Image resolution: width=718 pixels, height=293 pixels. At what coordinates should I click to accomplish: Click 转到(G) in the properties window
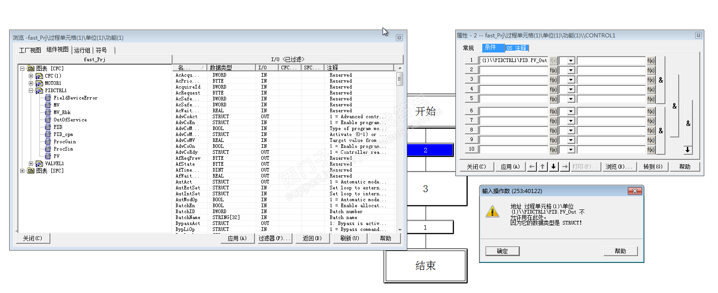click(x=653, y=167)
